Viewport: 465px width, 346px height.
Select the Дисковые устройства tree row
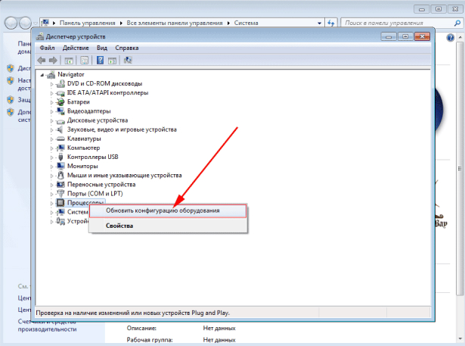pyautogui.click(x=98, y=120)
